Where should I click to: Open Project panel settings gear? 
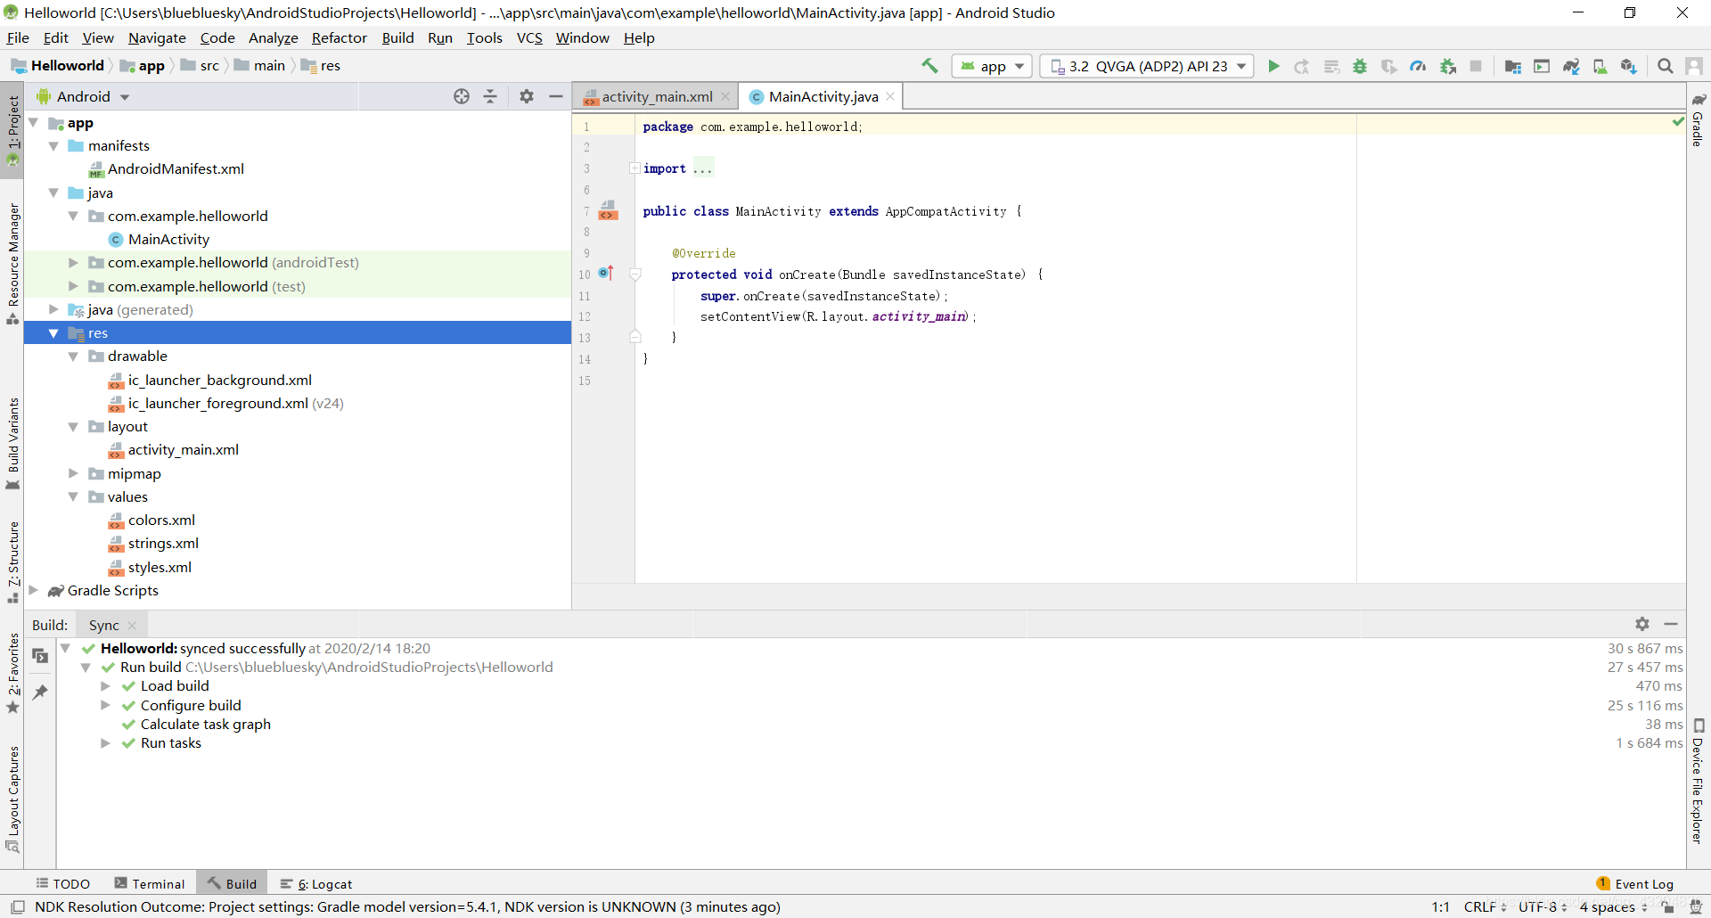527,96
